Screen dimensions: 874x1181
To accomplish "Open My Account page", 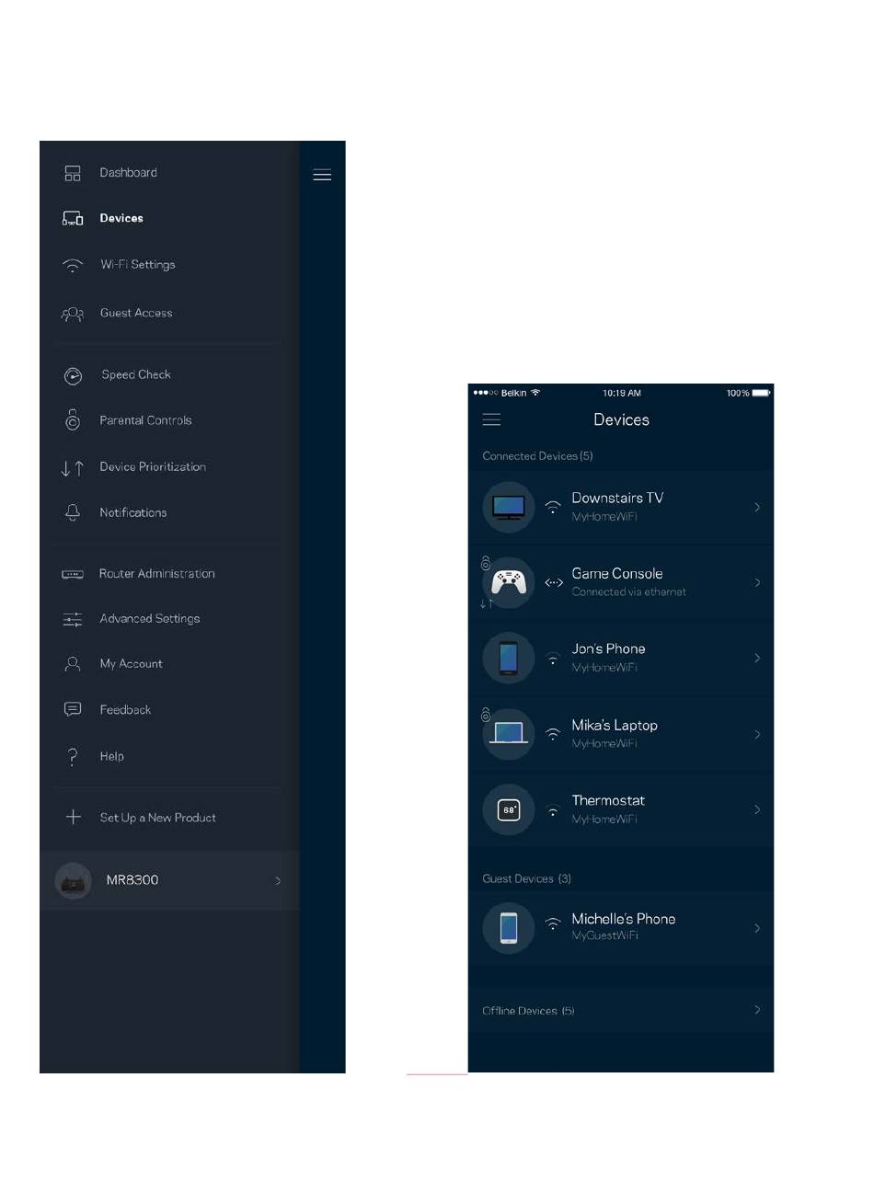I will 131,664.
